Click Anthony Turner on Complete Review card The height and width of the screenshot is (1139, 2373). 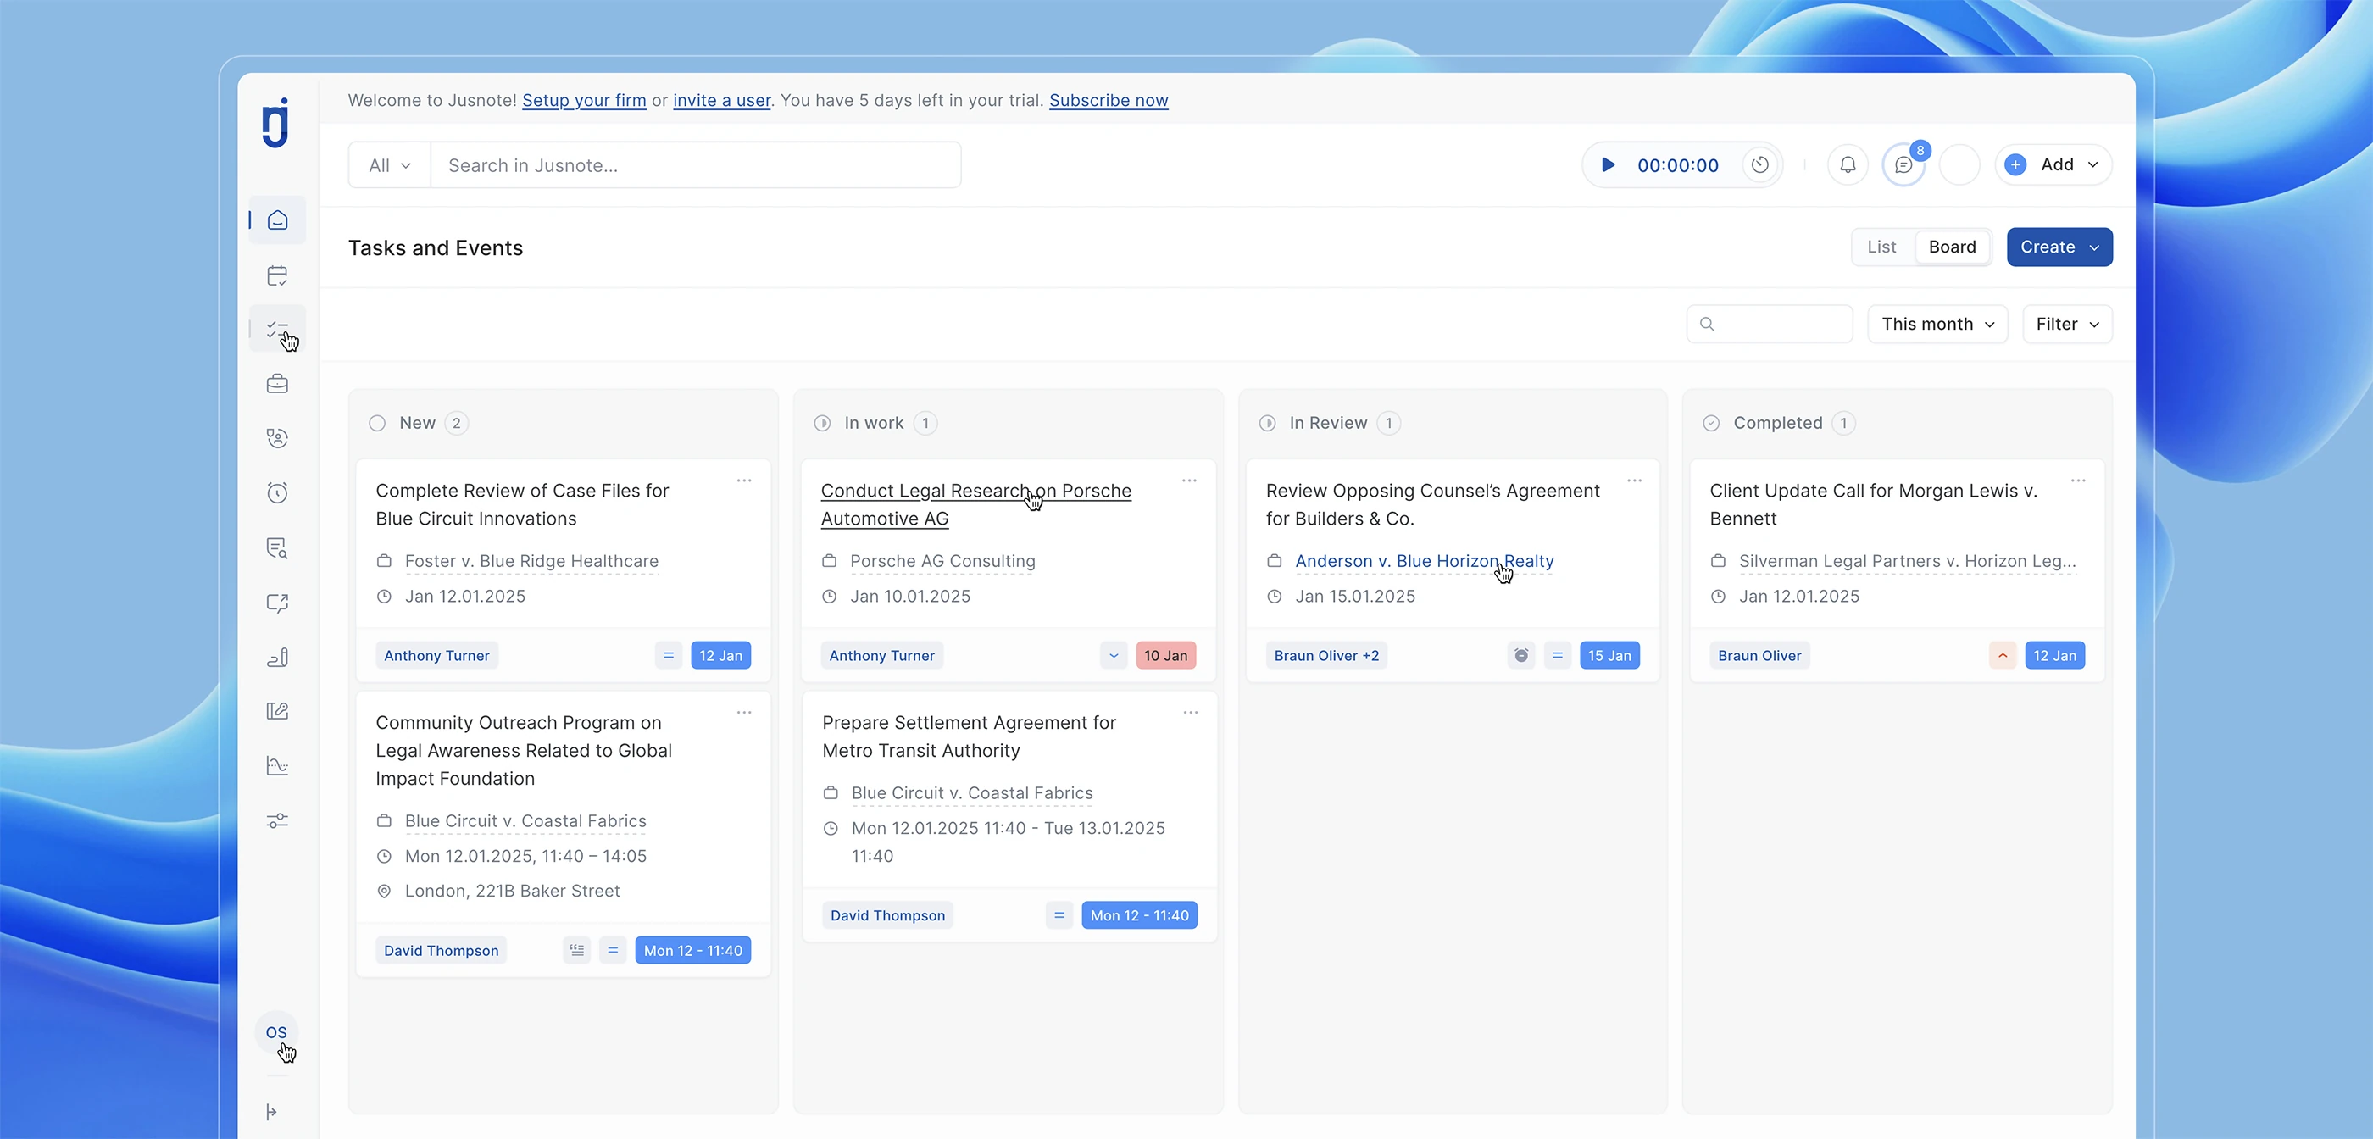coord(436,655)
